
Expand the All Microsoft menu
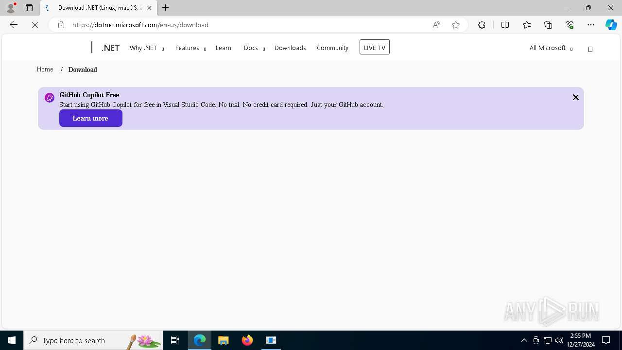tap(551, 48)
